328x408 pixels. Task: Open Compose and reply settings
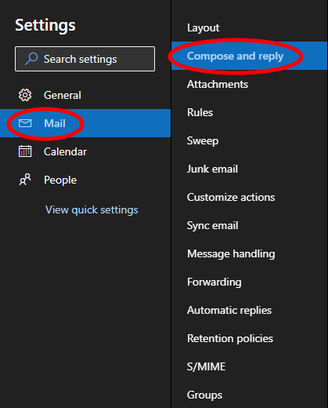click(249, 56)
